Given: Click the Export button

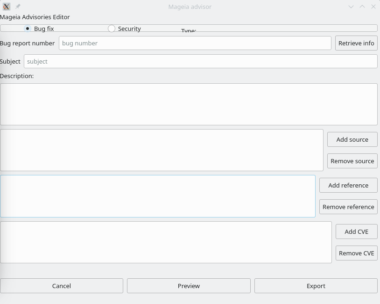Looking at the screenshot, I should (316, 286).
